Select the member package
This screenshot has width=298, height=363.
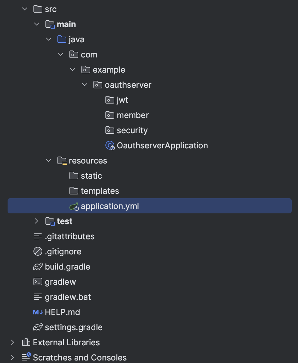pyautogui.click(x=133, y=115)
